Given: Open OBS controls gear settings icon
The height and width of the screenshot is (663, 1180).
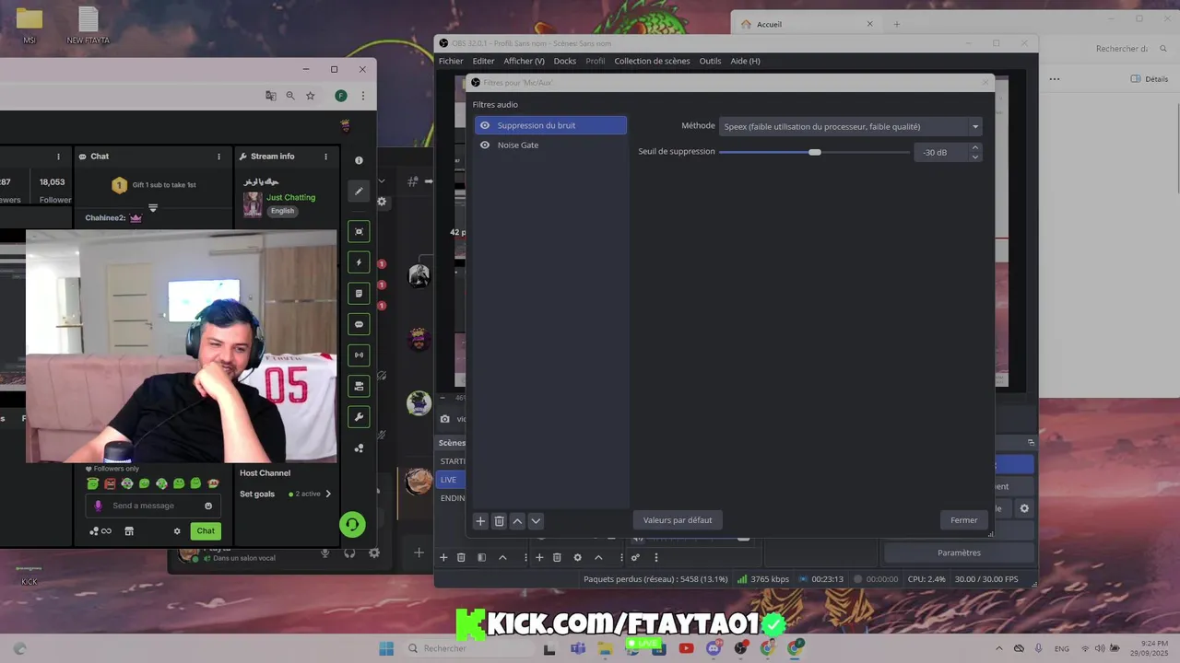Looking at the screenshot, I should [1024, 508].
